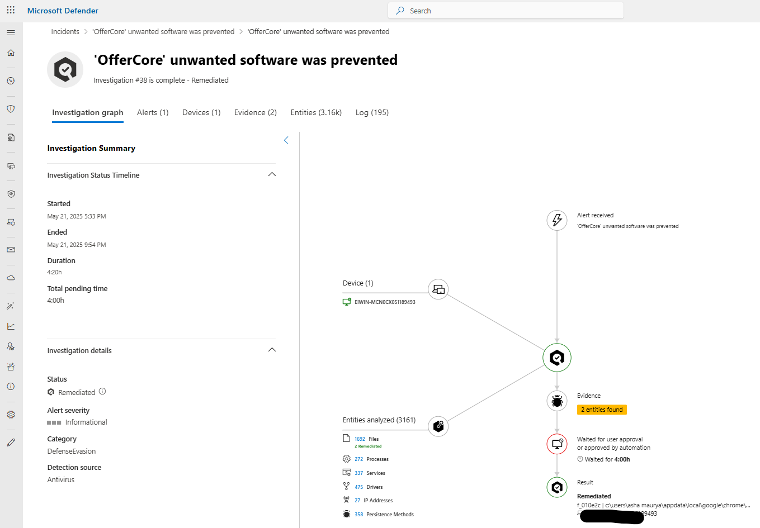Click the Evidence bug node
This screenshot has height=528, width=760.
pos(557,401)
